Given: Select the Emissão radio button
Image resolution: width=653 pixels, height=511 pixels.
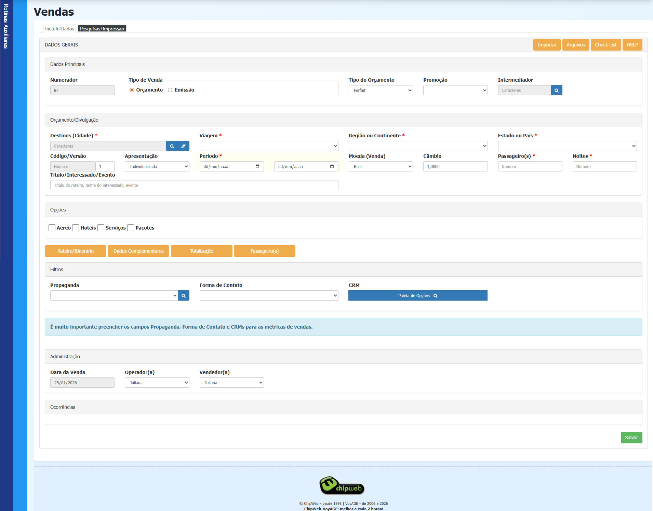Looking at the screenshot, I should (x=170, y=90).
